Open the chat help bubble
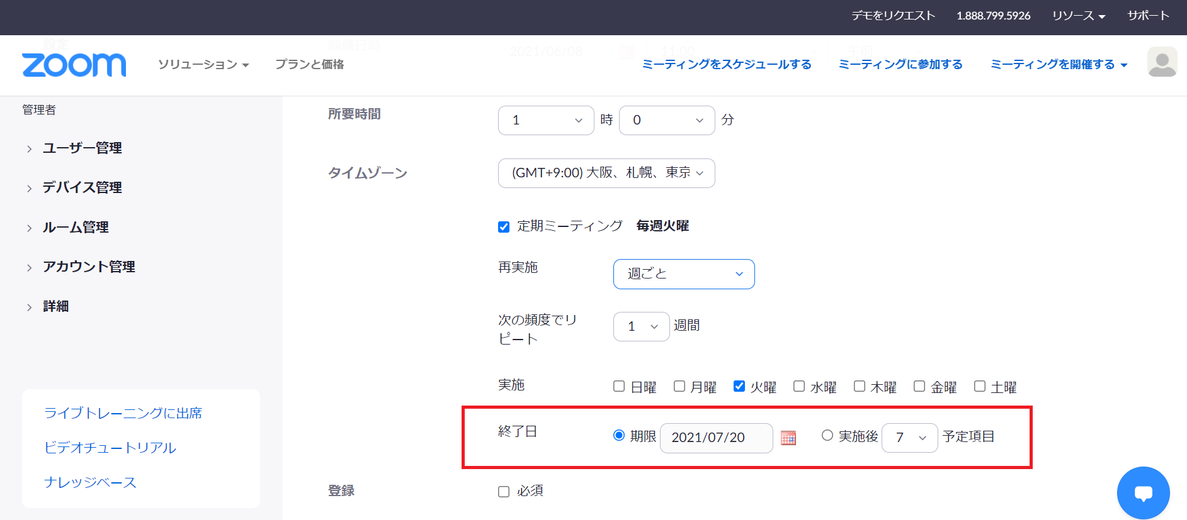Viewport: 1187px width, 520px height. [1143, 493]
